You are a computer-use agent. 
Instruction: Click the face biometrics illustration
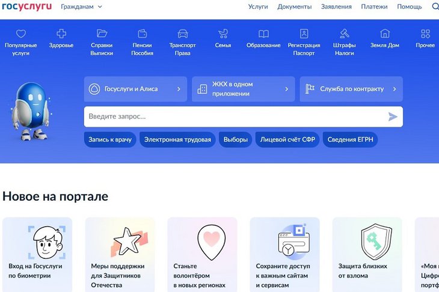tap(47, 242)
